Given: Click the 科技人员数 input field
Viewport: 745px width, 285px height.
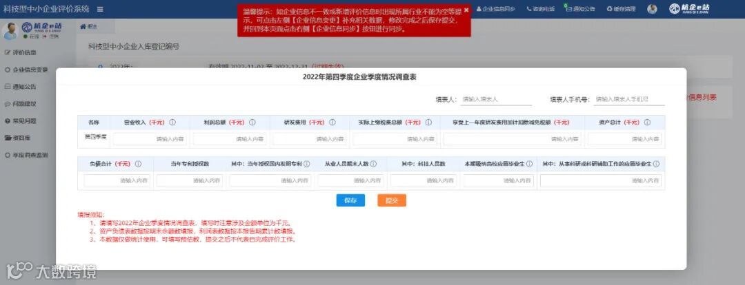Looking at the screenshot, I should click(x=424, y=180).
